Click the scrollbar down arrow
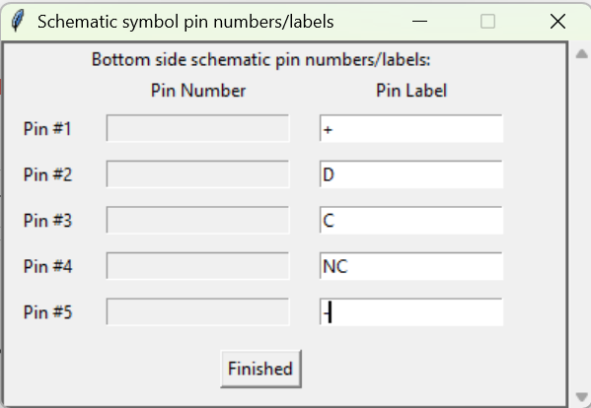This screenshot has height=408, width=591. [581, 396]
